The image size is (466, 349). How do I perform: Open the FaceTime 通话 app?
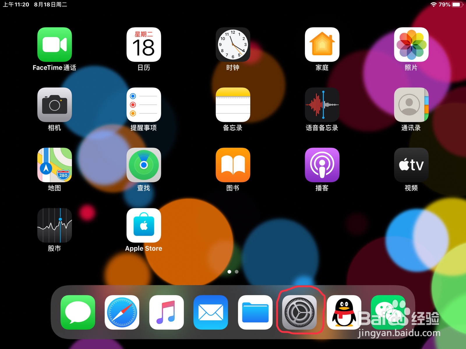tap(54, 45)
